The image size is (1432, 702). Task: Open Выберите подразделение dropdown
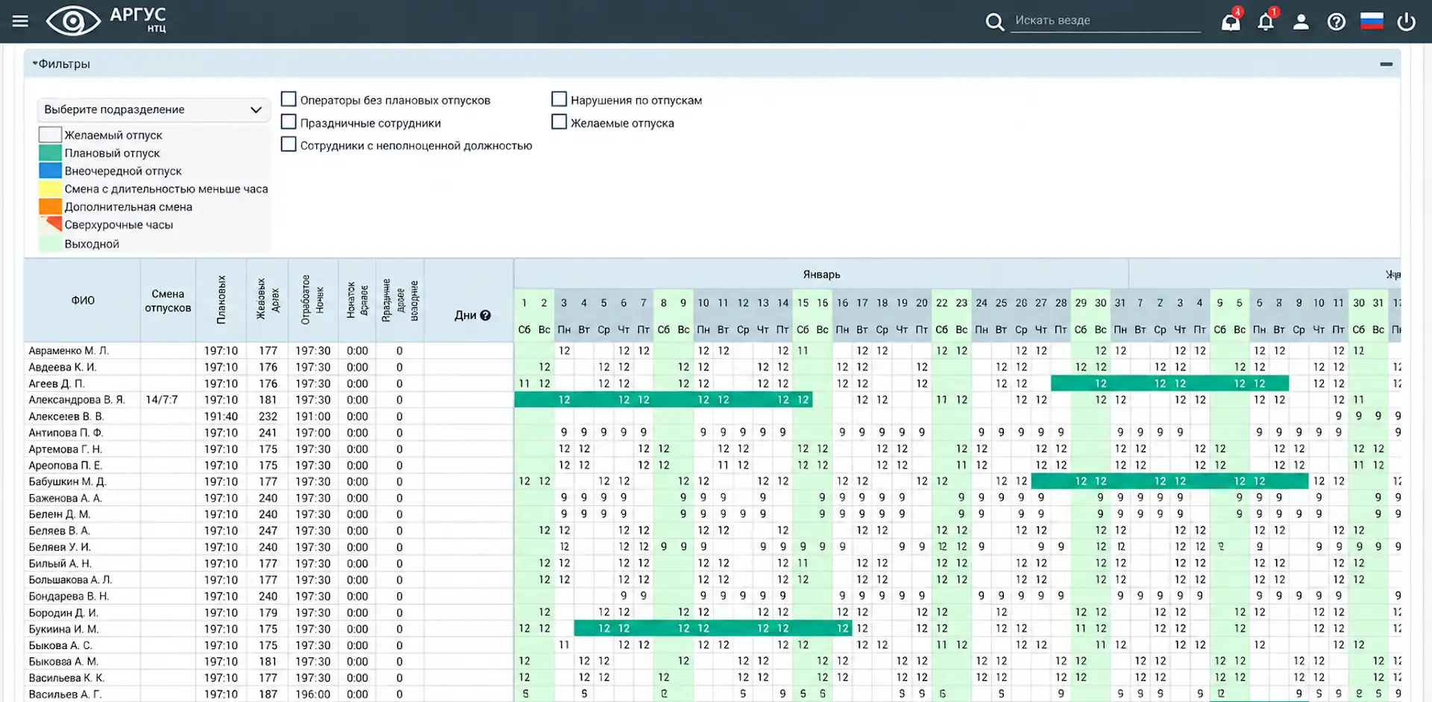click(x=153, y=110)
